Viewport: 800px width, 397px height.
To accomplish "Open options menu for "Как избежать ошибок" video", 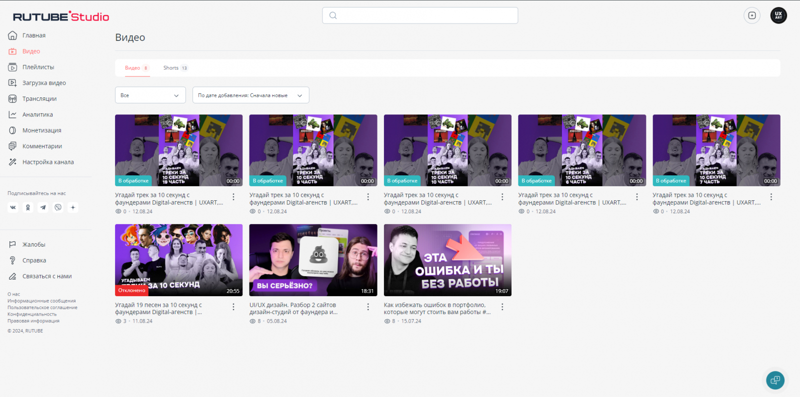I will 502,307.
